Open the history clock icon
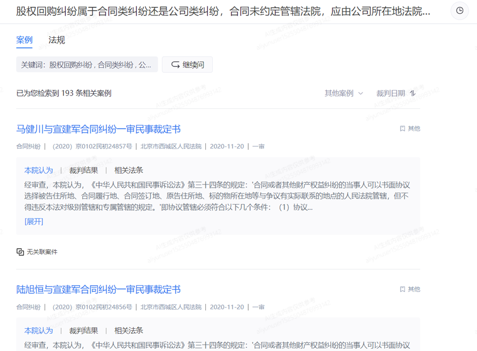477x351 pixels. [459, 11]
